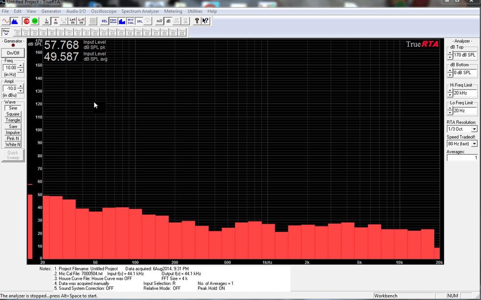This screenshot has height=300, width=481.
Task: Click the L R IN dual input icon
Action: click(64, 21)
